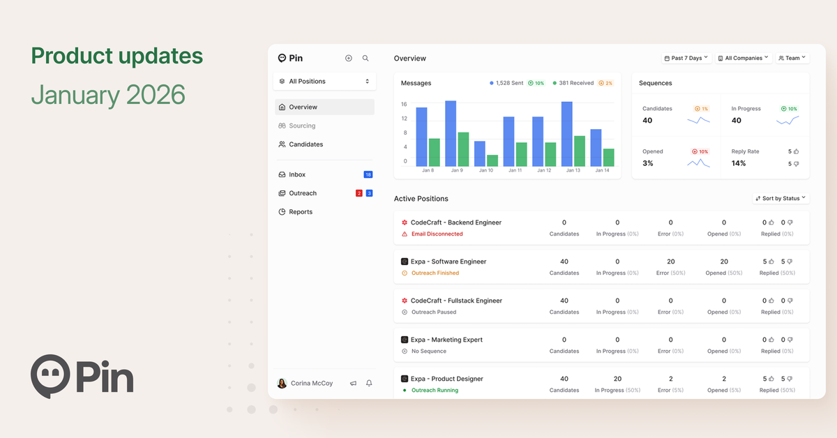Click the Email Disconnected warning status
This screenshot has width=837, height=438.
[435, 234]
